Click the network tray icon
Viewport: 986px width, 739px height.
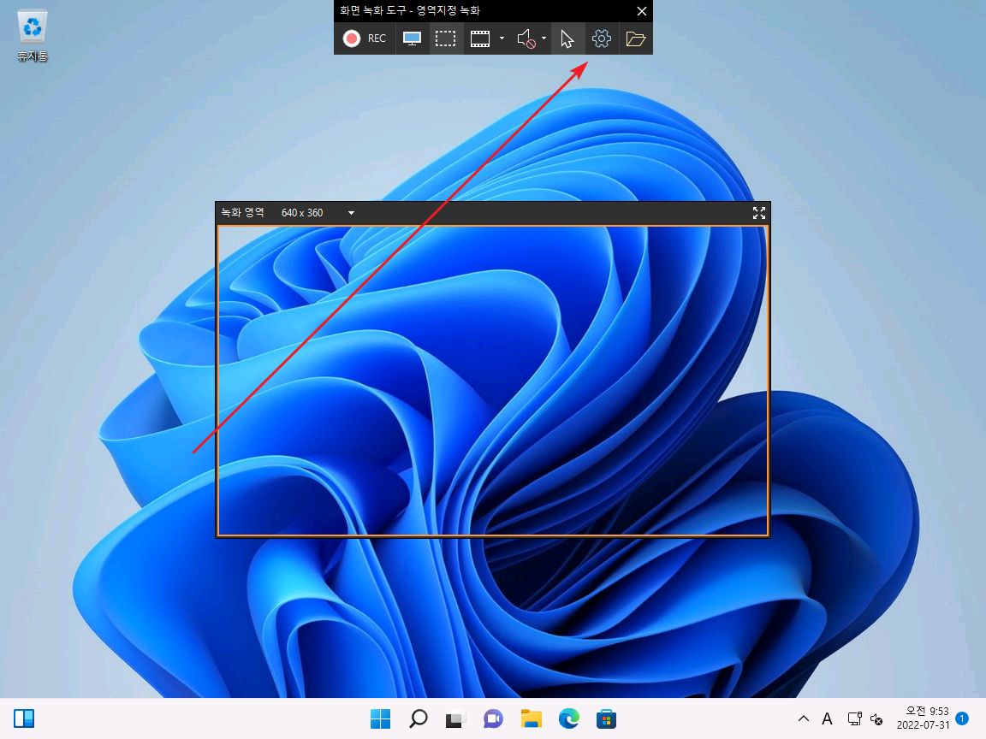854,718
